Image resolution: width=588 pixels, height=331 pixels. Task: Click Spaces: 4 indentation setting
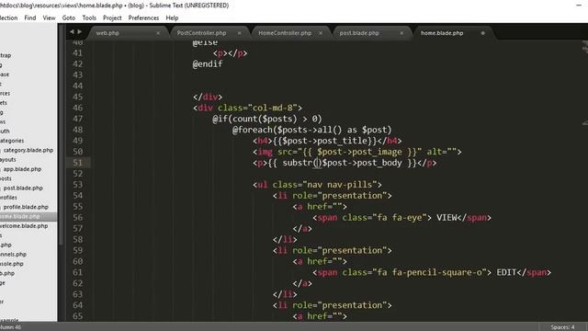point(562,327)
